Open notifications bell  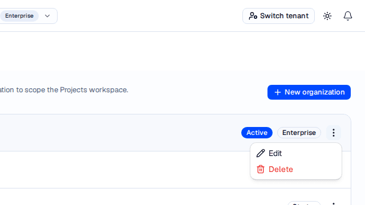348,16
